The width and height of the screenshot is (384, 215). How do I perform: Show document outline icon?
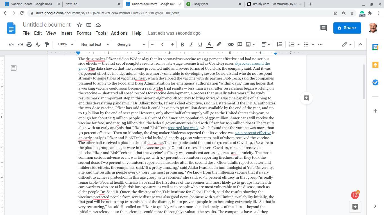[x=13, y=68]
